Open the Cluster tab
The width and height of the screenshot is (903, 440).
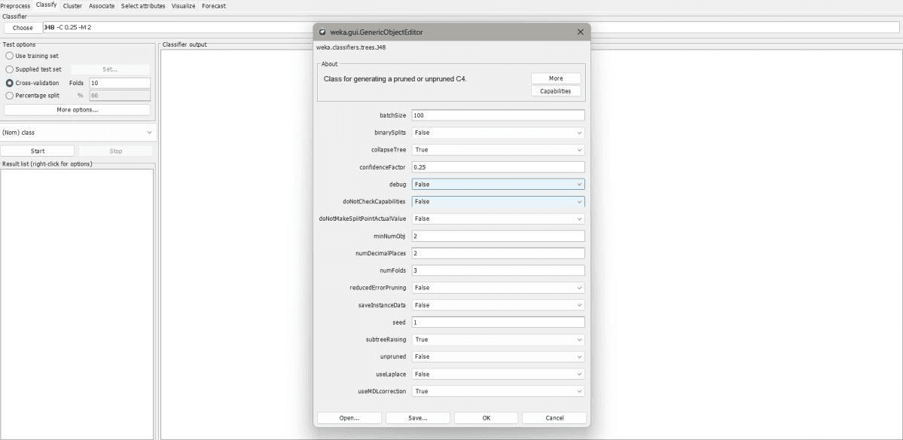click(x=72, y=6)
